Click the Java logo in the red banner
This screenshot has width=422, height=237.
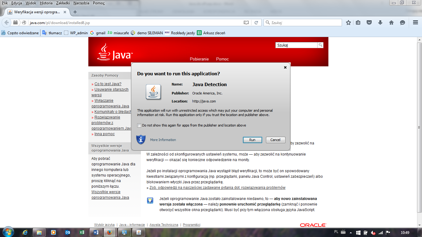pyautogui.click(x=115, y=52)
